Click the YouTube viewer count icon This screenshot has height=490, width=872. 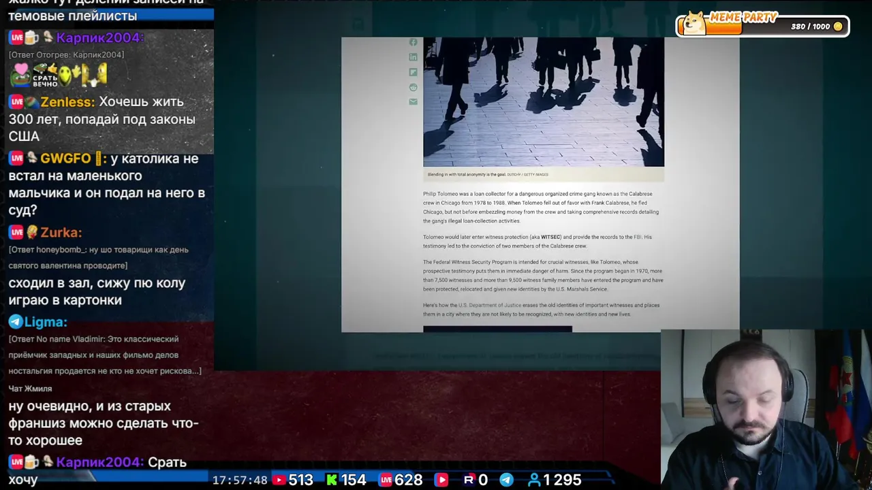tap(279, 480)
